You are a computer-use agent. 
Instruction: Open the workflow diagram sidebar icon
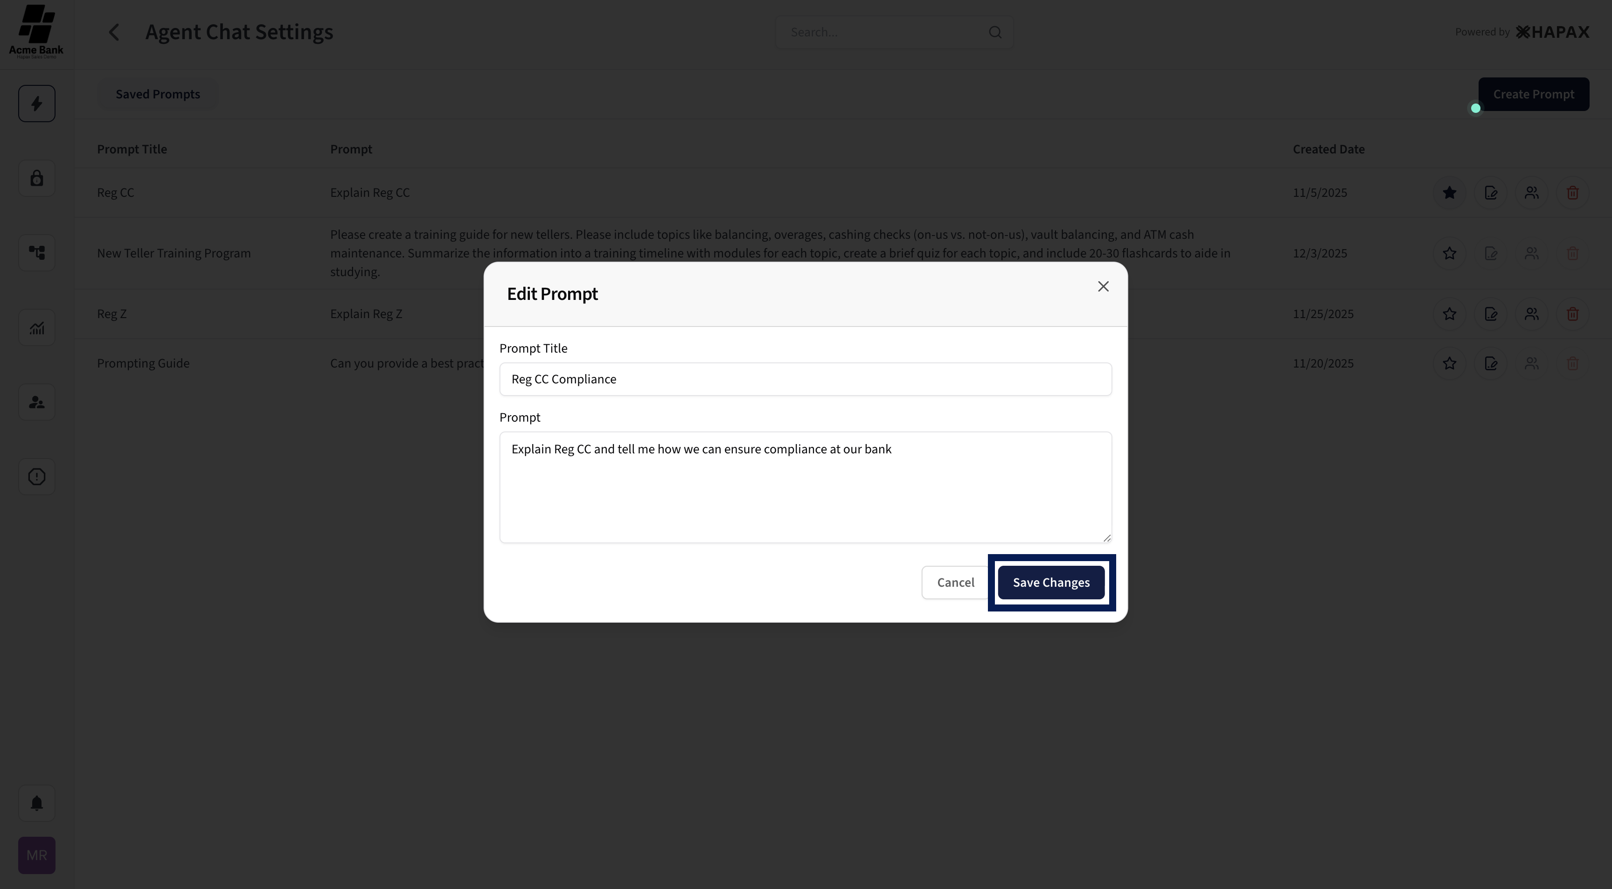tap(36, 253)
